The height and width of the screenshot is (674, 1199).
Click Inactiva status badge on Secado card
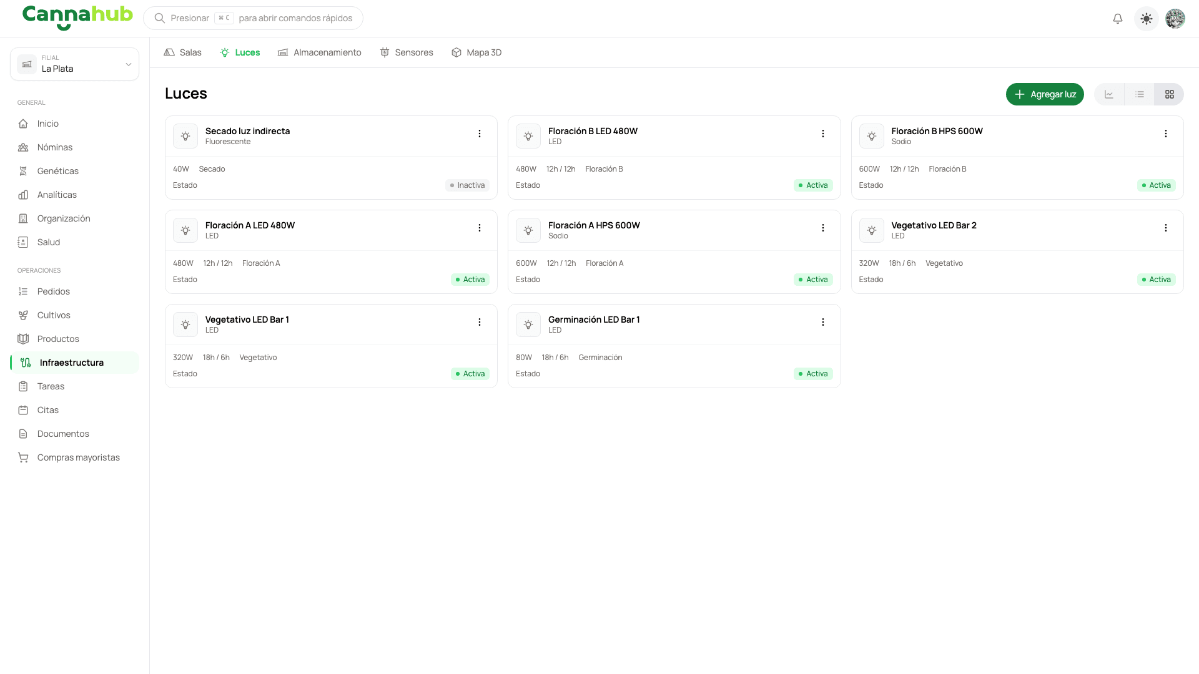(467, 185)
